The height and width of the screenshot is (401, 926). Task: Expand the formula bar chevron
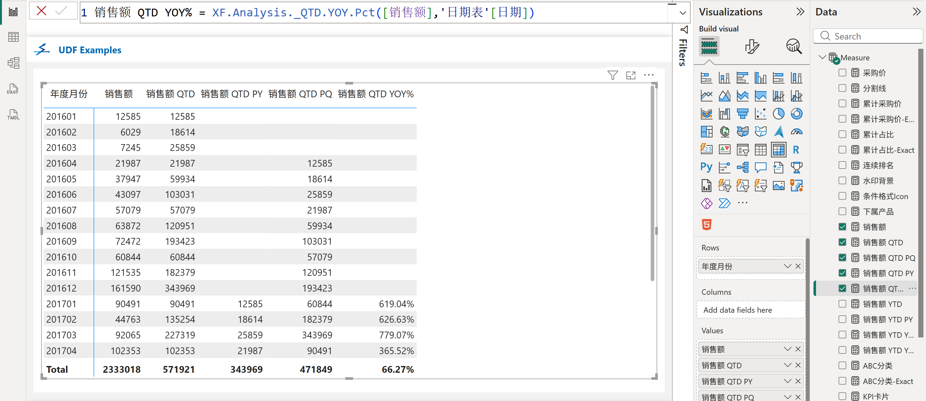(x=682, y=13)
